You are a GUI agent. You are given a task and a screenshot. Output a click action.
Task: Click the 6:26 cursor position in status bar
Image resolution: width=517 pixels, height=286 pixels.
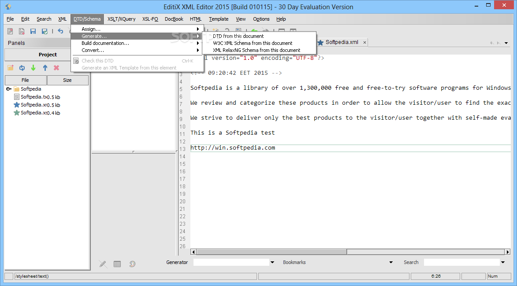[435, 276]
